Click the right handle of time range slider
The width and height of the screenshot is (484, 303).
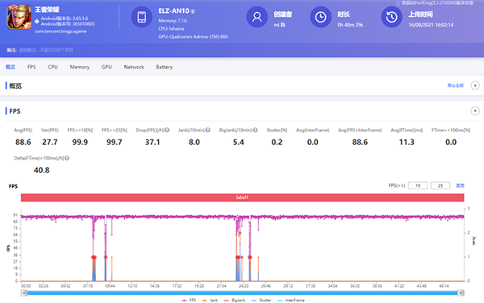pos(461,293)
